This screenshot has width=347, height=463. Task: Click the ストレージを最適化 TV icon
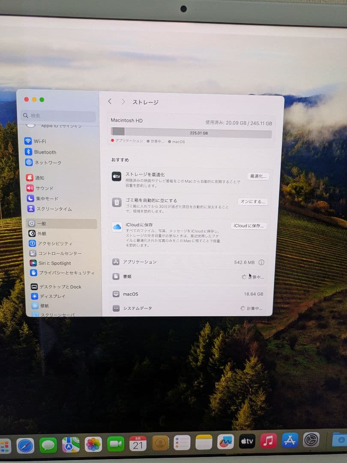pos(117,177)
